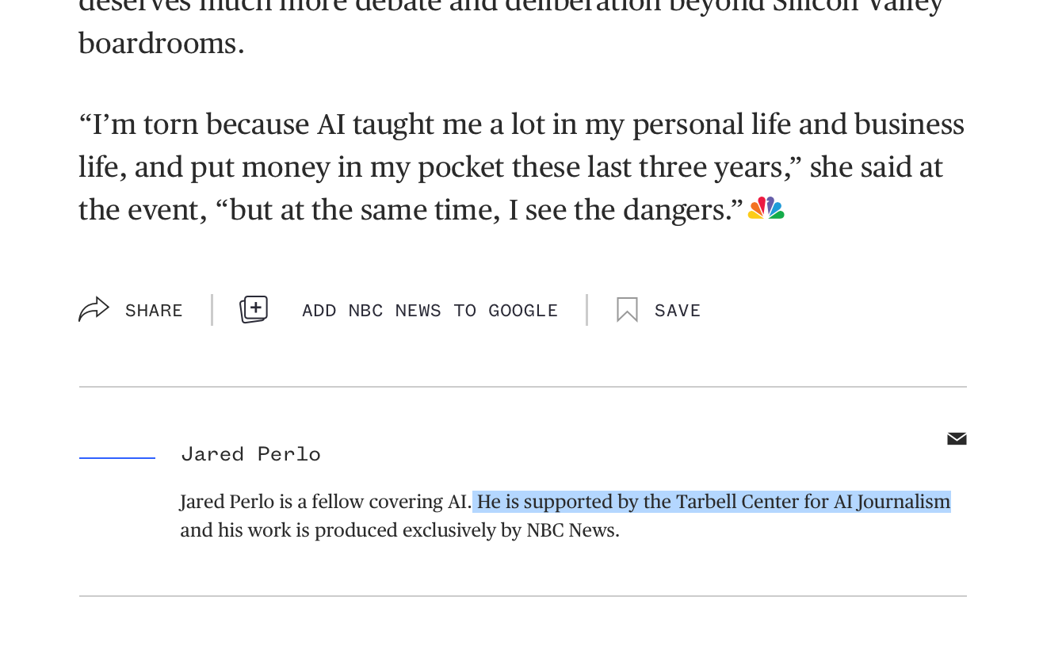Click the blue line beside the author name
Viewport: 1043px width, 669px height.
(117, 457)
